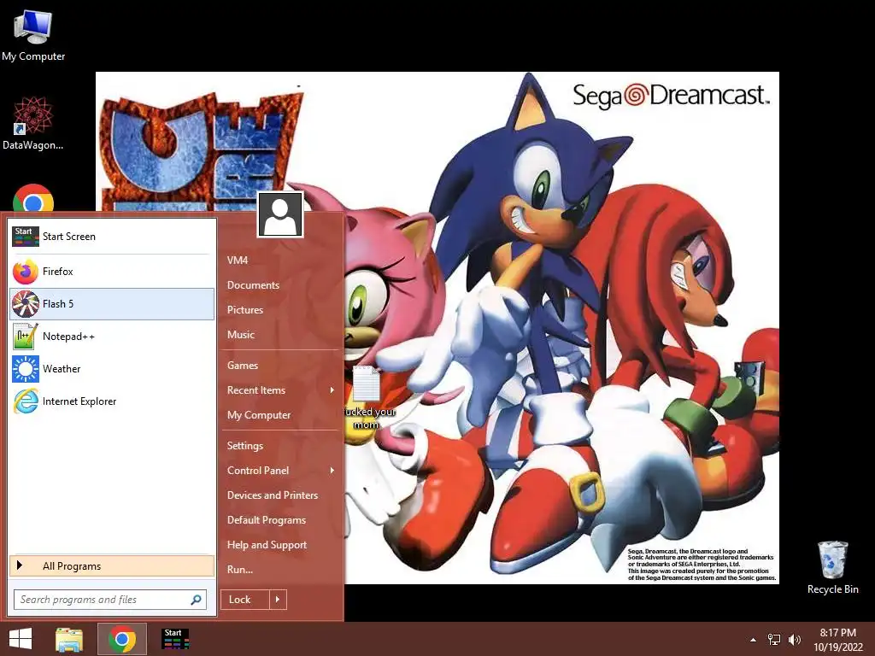This screenshot has width=875, height=656.
Task: Click the user account picture
Action: coord(280,214)
